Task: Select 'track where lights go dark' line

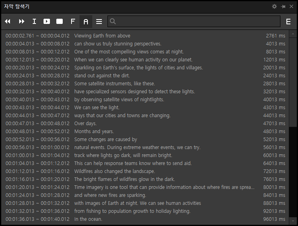Action: coord(123,155)
